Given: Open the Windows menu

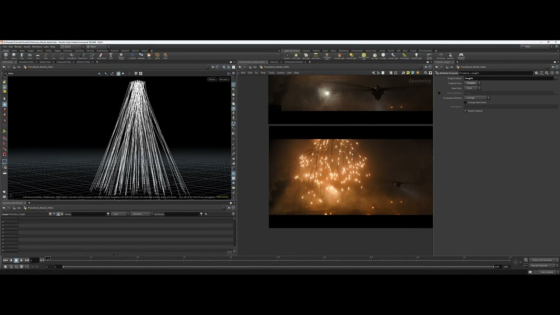Looking at the screenshot, I should (x=37, y=46).
